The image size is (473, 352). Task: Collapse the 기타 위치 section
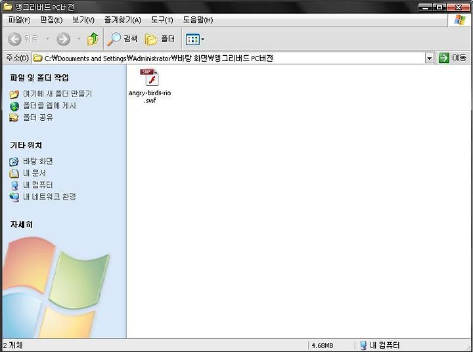point(26,145)
